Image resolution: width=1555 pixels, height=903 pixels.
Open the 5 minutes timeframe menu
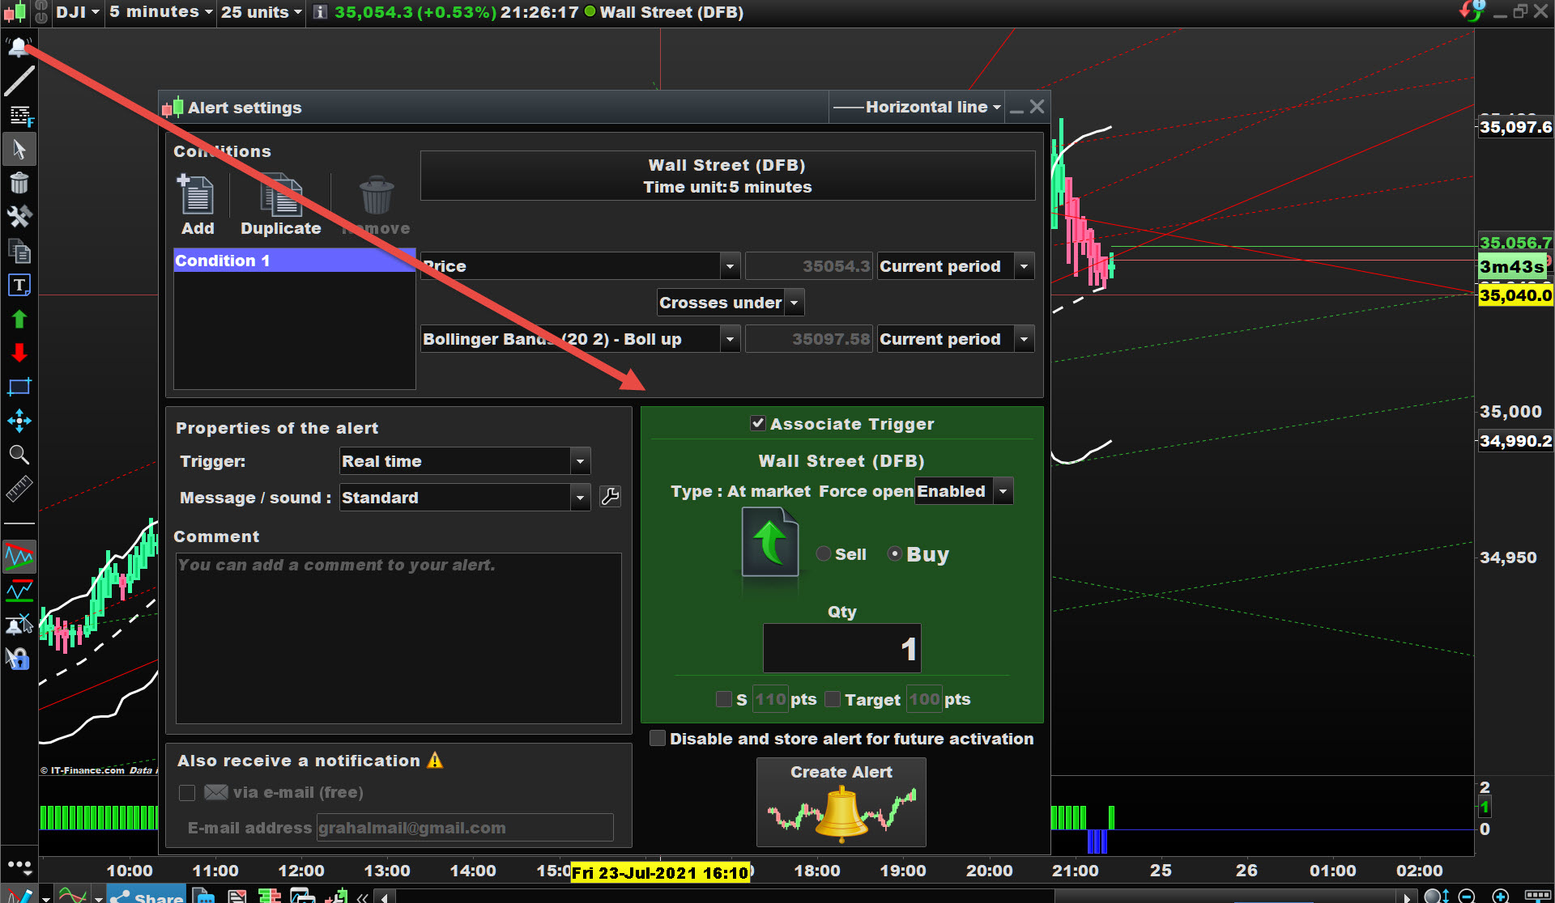click(161, 12)
